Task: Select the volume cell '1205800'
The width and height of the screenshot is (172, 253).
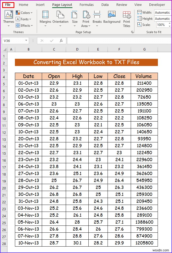Action: (x=144, y=243)
